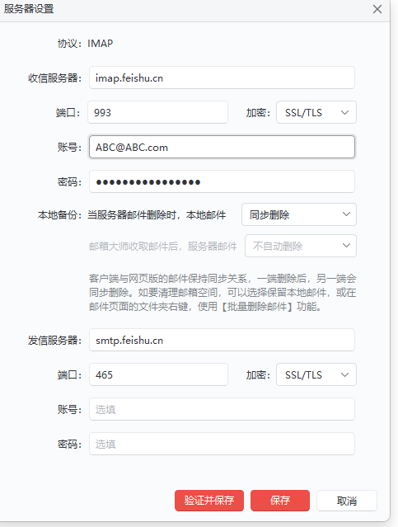The height and width of the screenshot is (527, 398).
Task: Click the 账号 field ABC@ABC.com
Action: click(x=222, y=147)
